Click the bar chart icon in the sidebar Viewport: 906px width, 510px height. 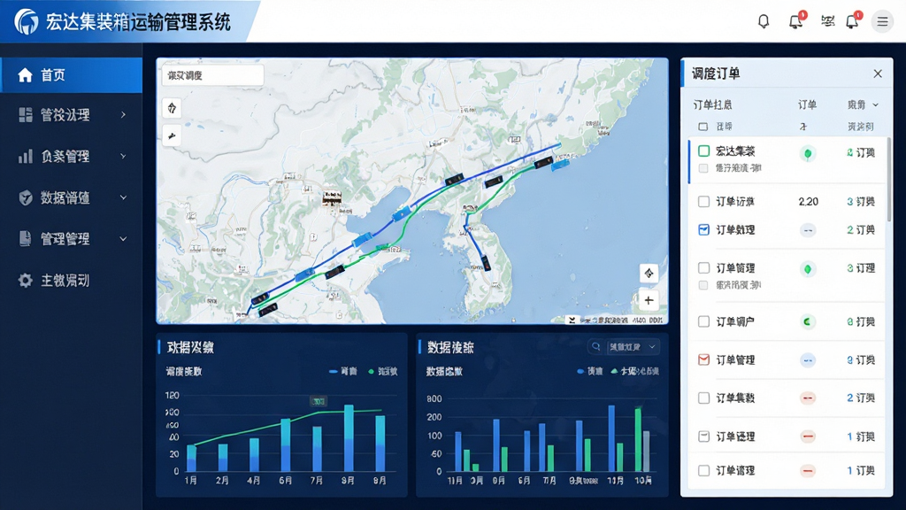(26, 156)
